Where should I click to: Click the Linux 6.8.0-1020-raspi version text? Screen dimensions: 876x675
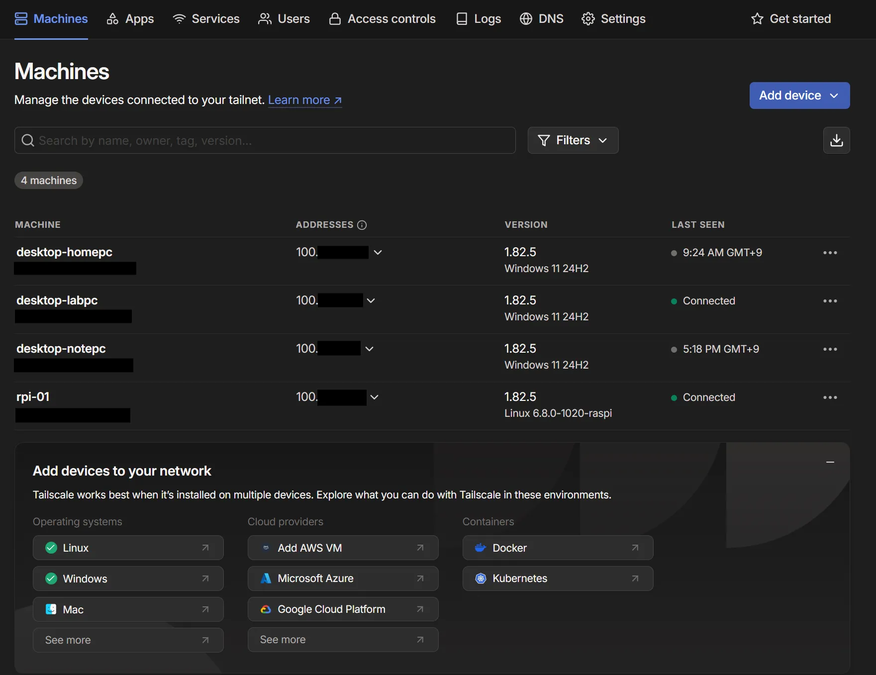(558, 413)
